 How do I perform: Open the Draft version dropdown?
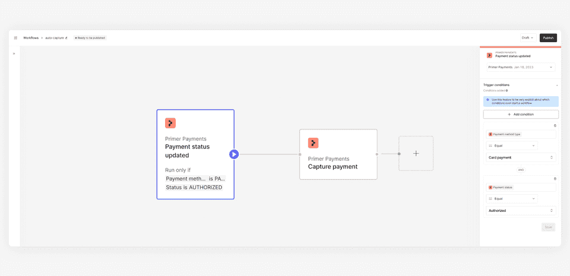point(528,38)
